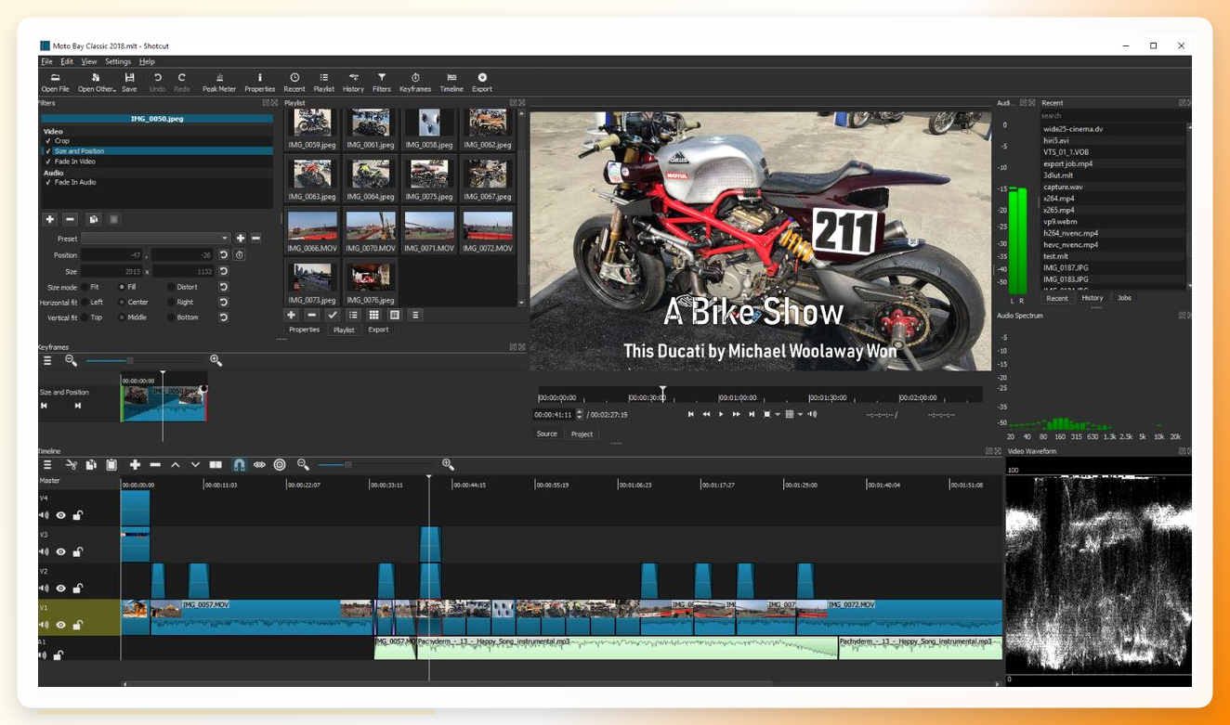Toggle timeline snapping magnet icon
The width and height of the screenshot is (1230, 725).
239,464
